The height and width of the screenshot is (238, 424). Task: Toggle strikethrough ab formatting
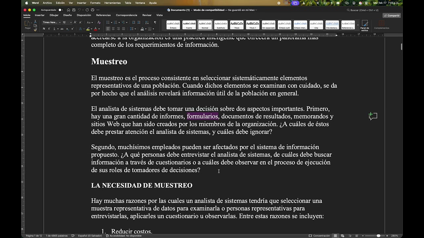point(62,29)
